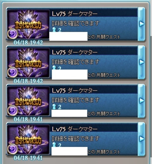Screen dimensions: 152x164
Task: Click the dark element orb on first entry
Action: coord(13,34)
